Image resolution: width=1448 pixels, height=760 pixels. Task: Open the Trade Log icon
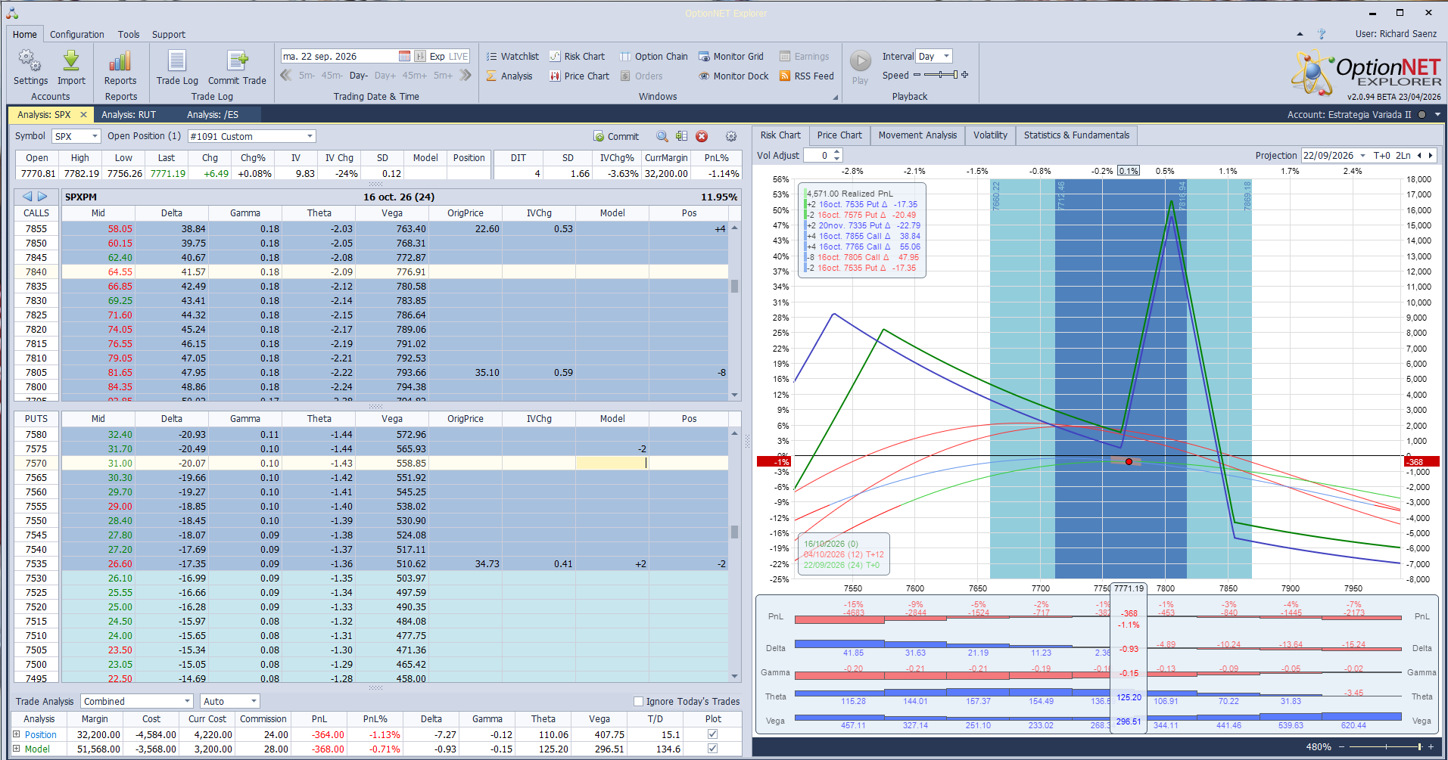(x=177, y=60)
